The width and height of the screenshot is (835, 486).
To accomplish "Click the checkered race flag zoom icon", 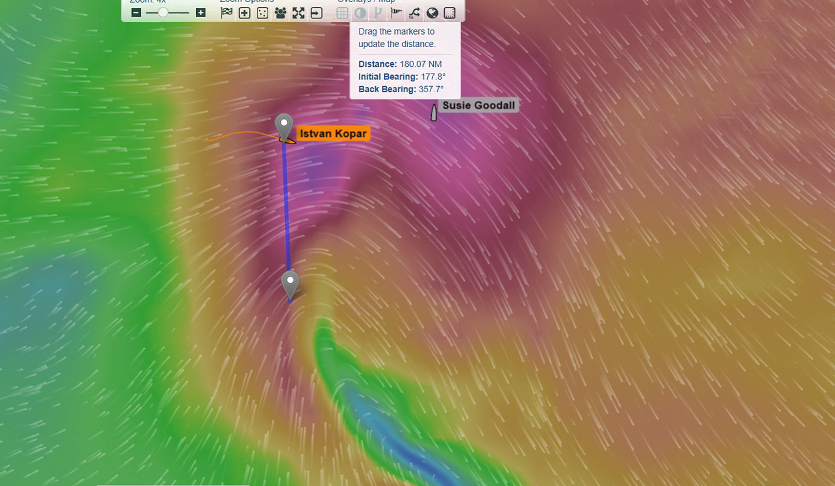I will pos(226,13).
